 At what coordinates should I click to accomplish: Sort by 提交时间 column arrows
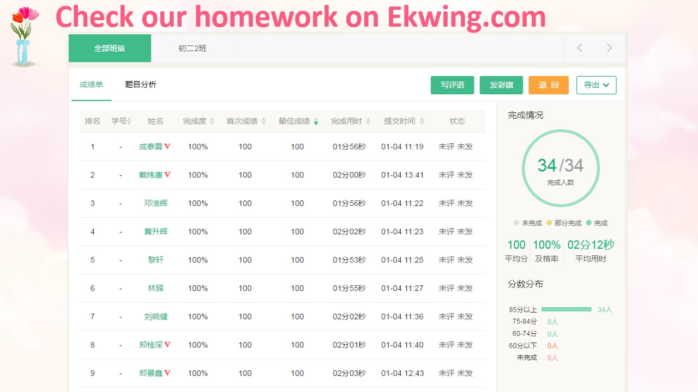422,121
